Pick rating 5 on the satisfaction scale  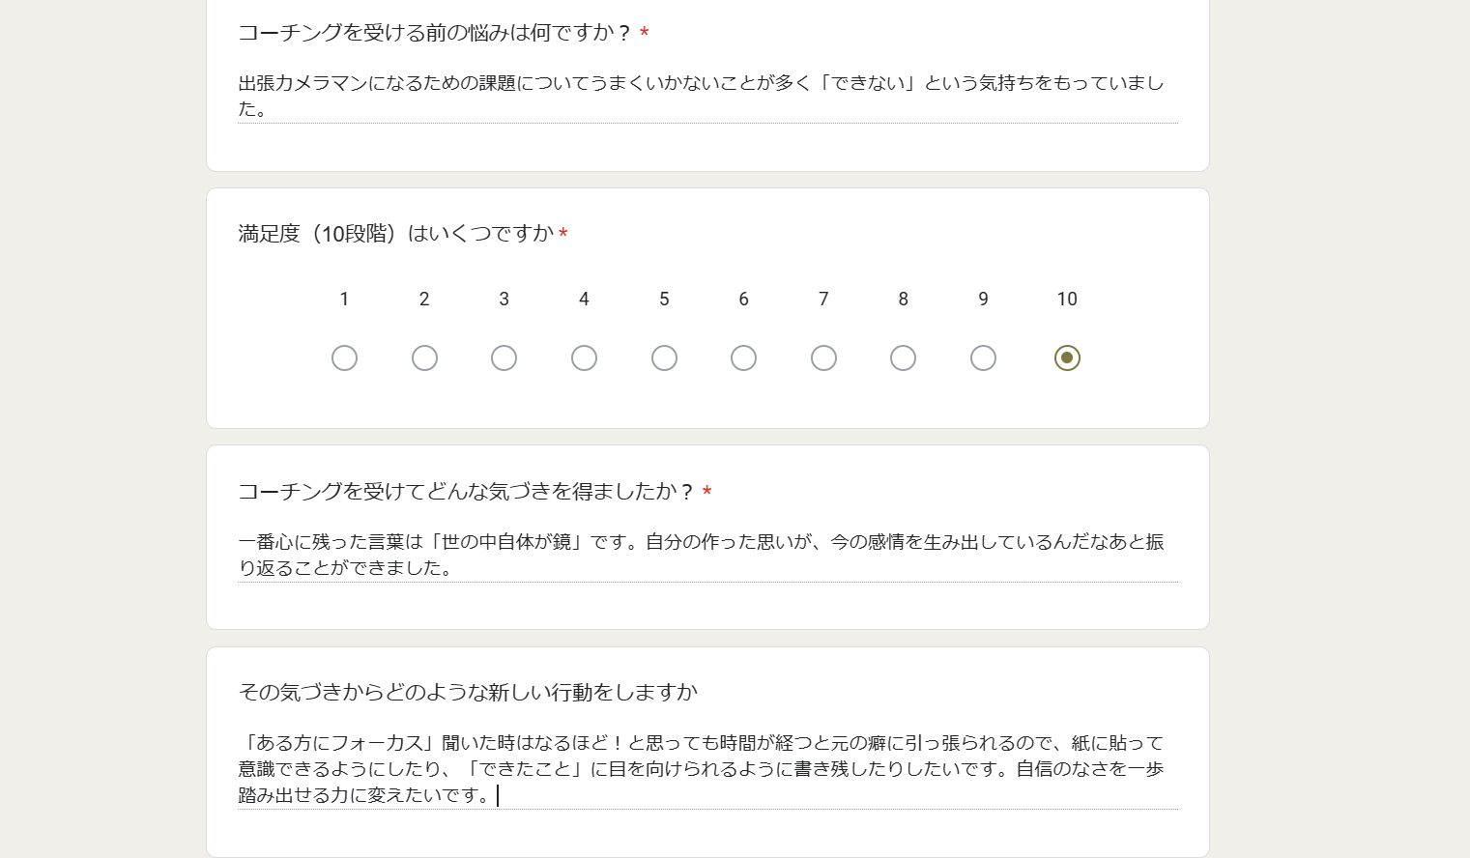point(664,358)
